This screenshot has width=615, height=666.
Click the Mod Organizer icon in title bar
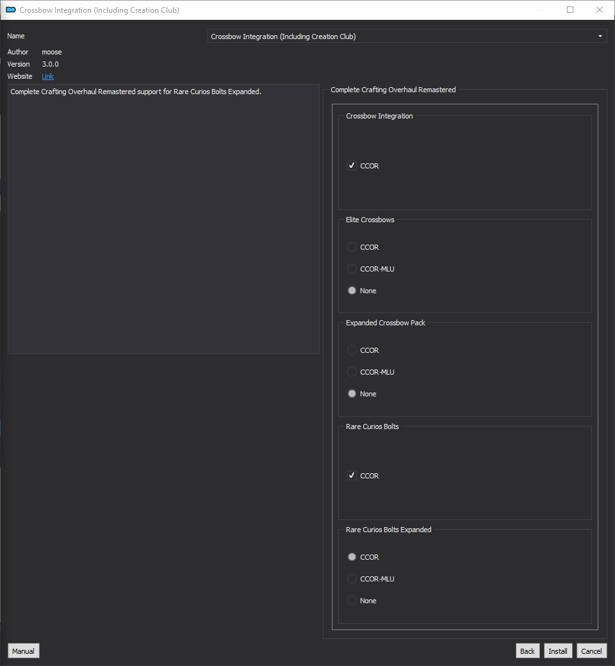[11, 10]
